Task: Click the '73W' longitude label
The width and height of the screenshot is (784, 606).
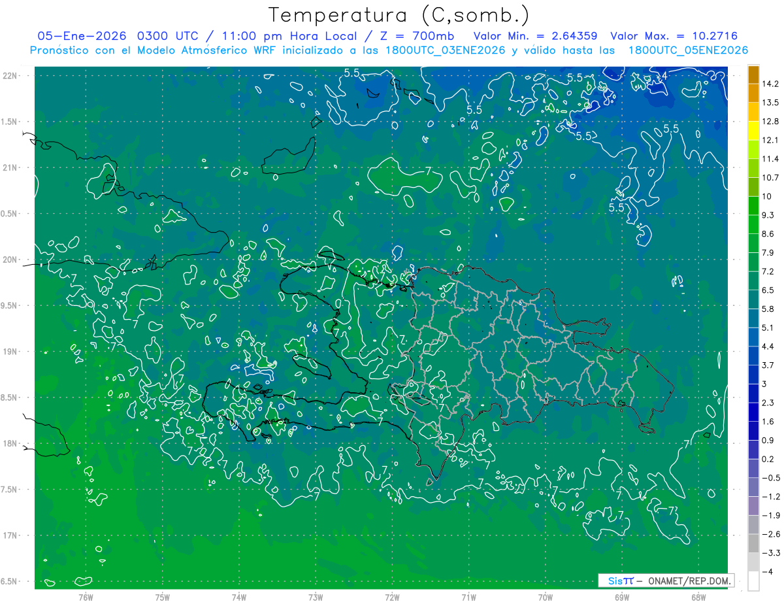Action: point(316,597)
